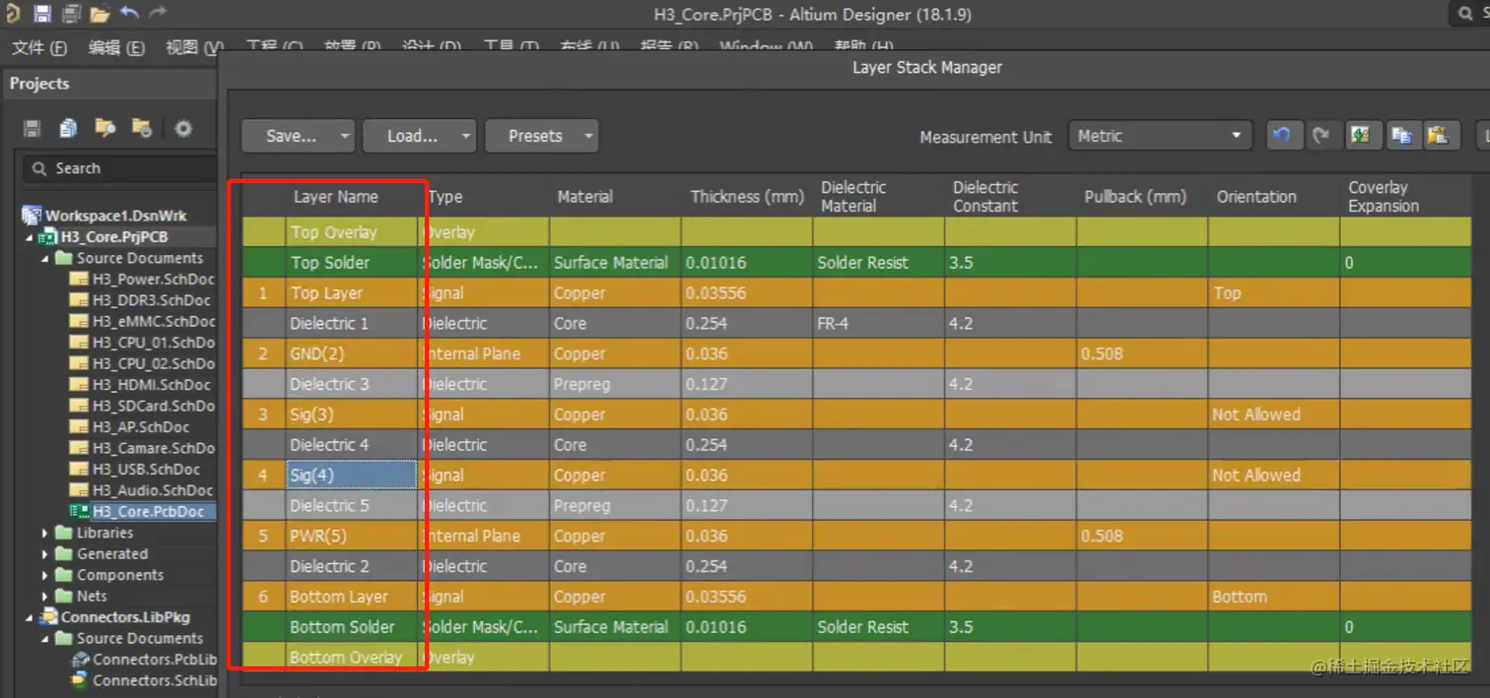
Task: Select H3_eMMC.SchDoc in project tree
Action: click(x=153, y=321)
